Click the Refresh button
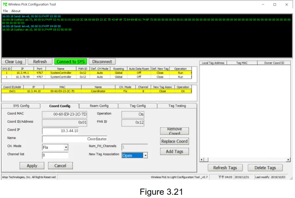 tap(40, 62)
